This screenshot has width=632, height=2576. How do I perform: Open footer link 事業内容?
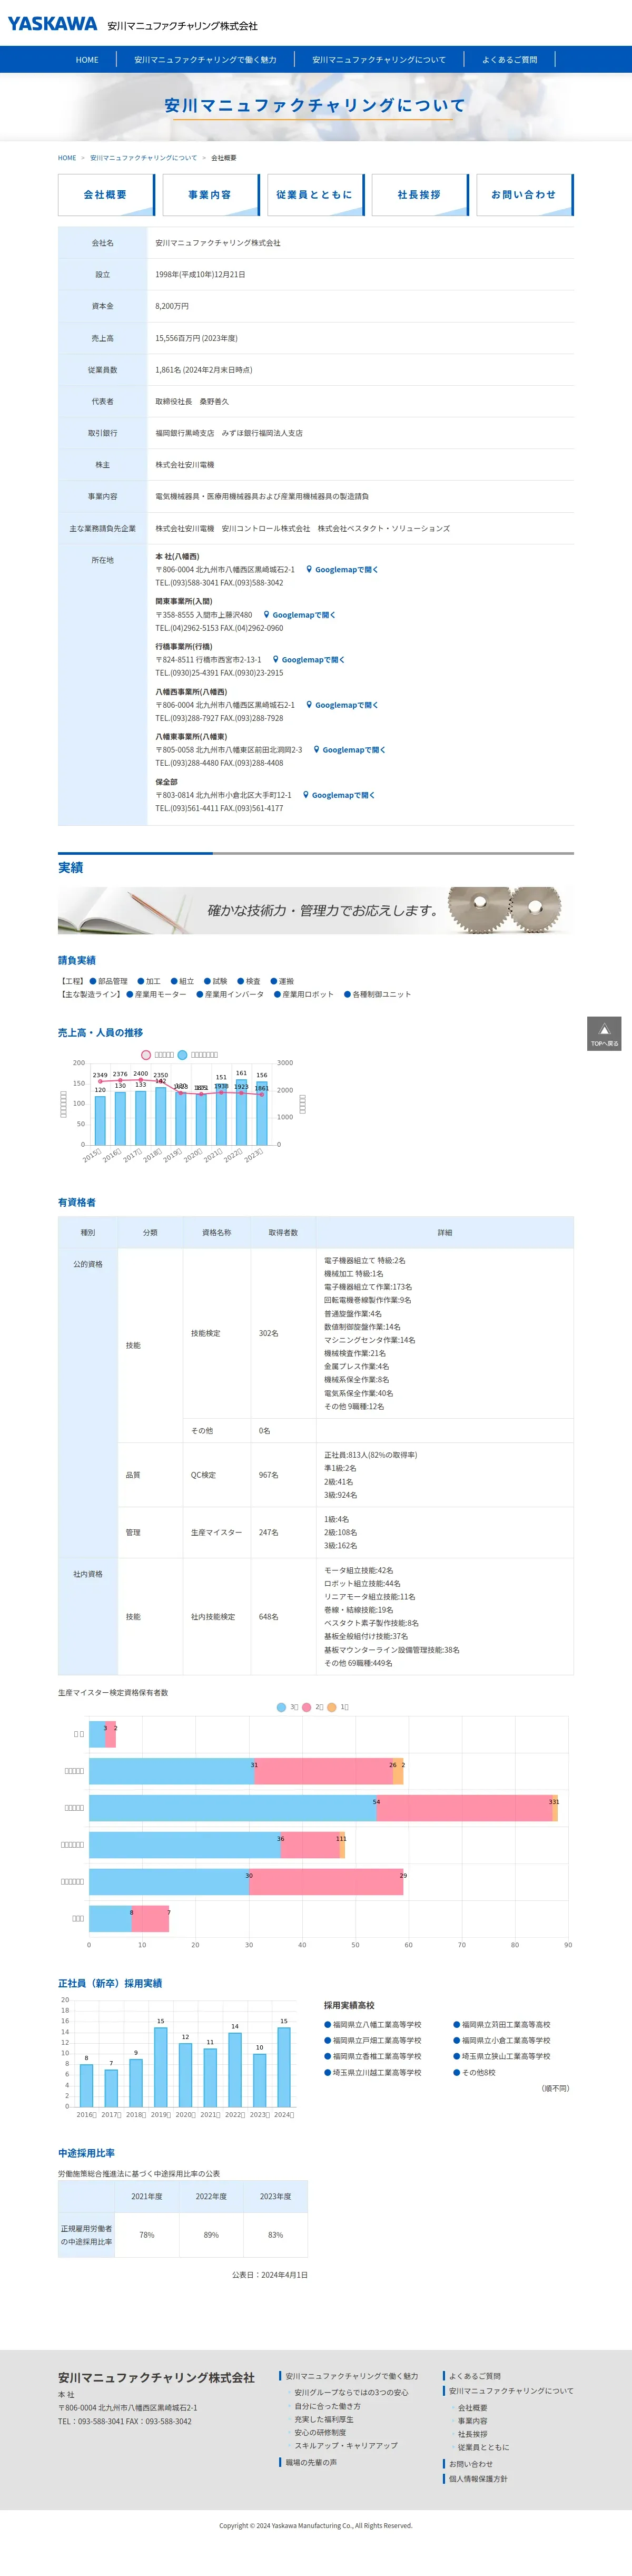pyautogui.click(x=473, y=2421)
